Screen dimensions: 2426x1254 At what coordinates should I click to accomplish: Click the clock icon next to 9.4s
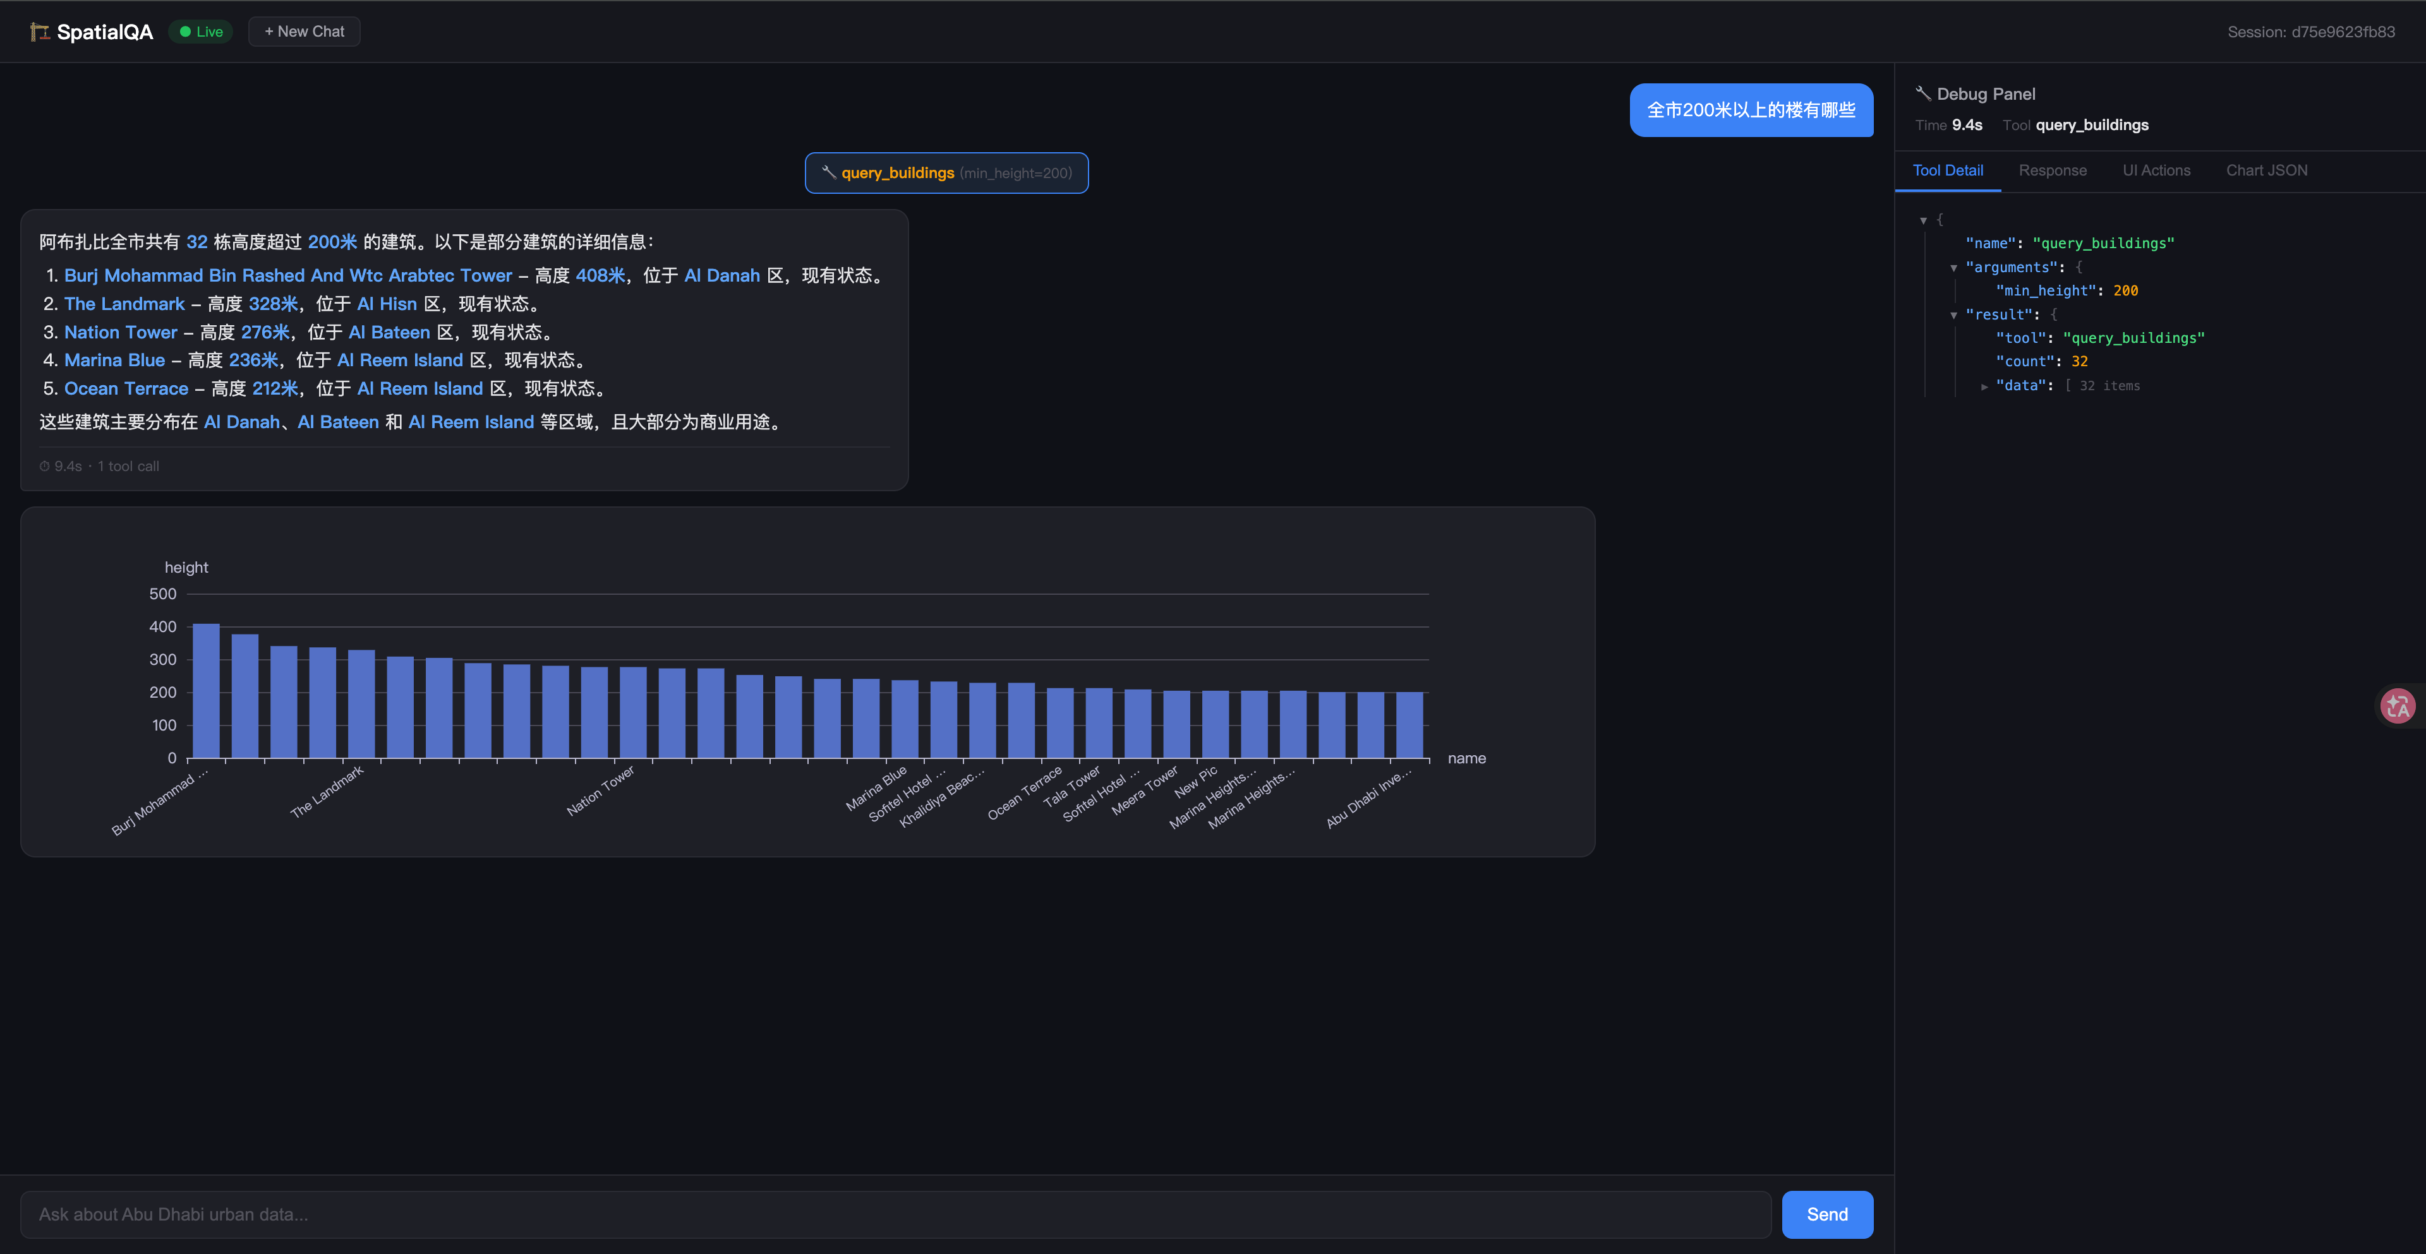coord(44,466)
